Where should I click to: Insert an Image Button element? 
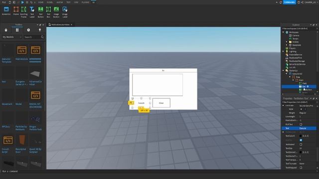tap(56, 12)
